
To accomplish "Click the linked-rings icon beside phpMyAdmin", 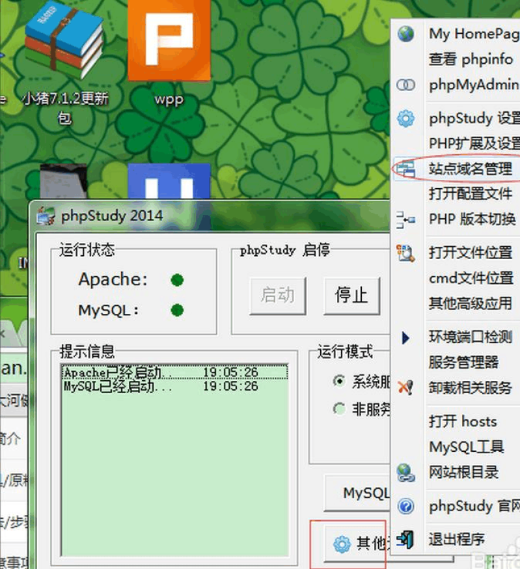I will point(405,85).
